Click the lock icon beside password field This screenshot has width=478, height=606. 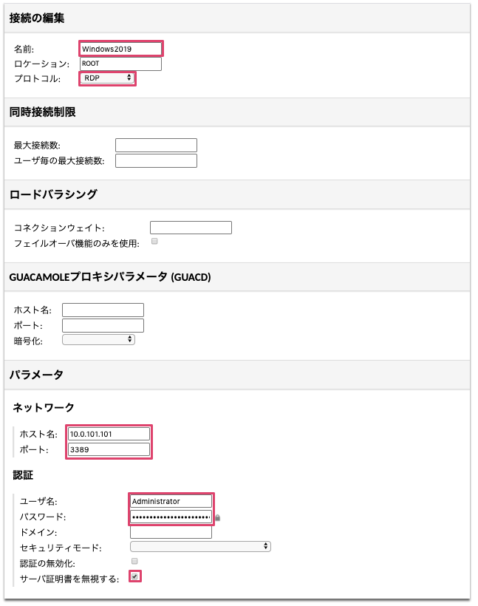(x=219, y=517)
